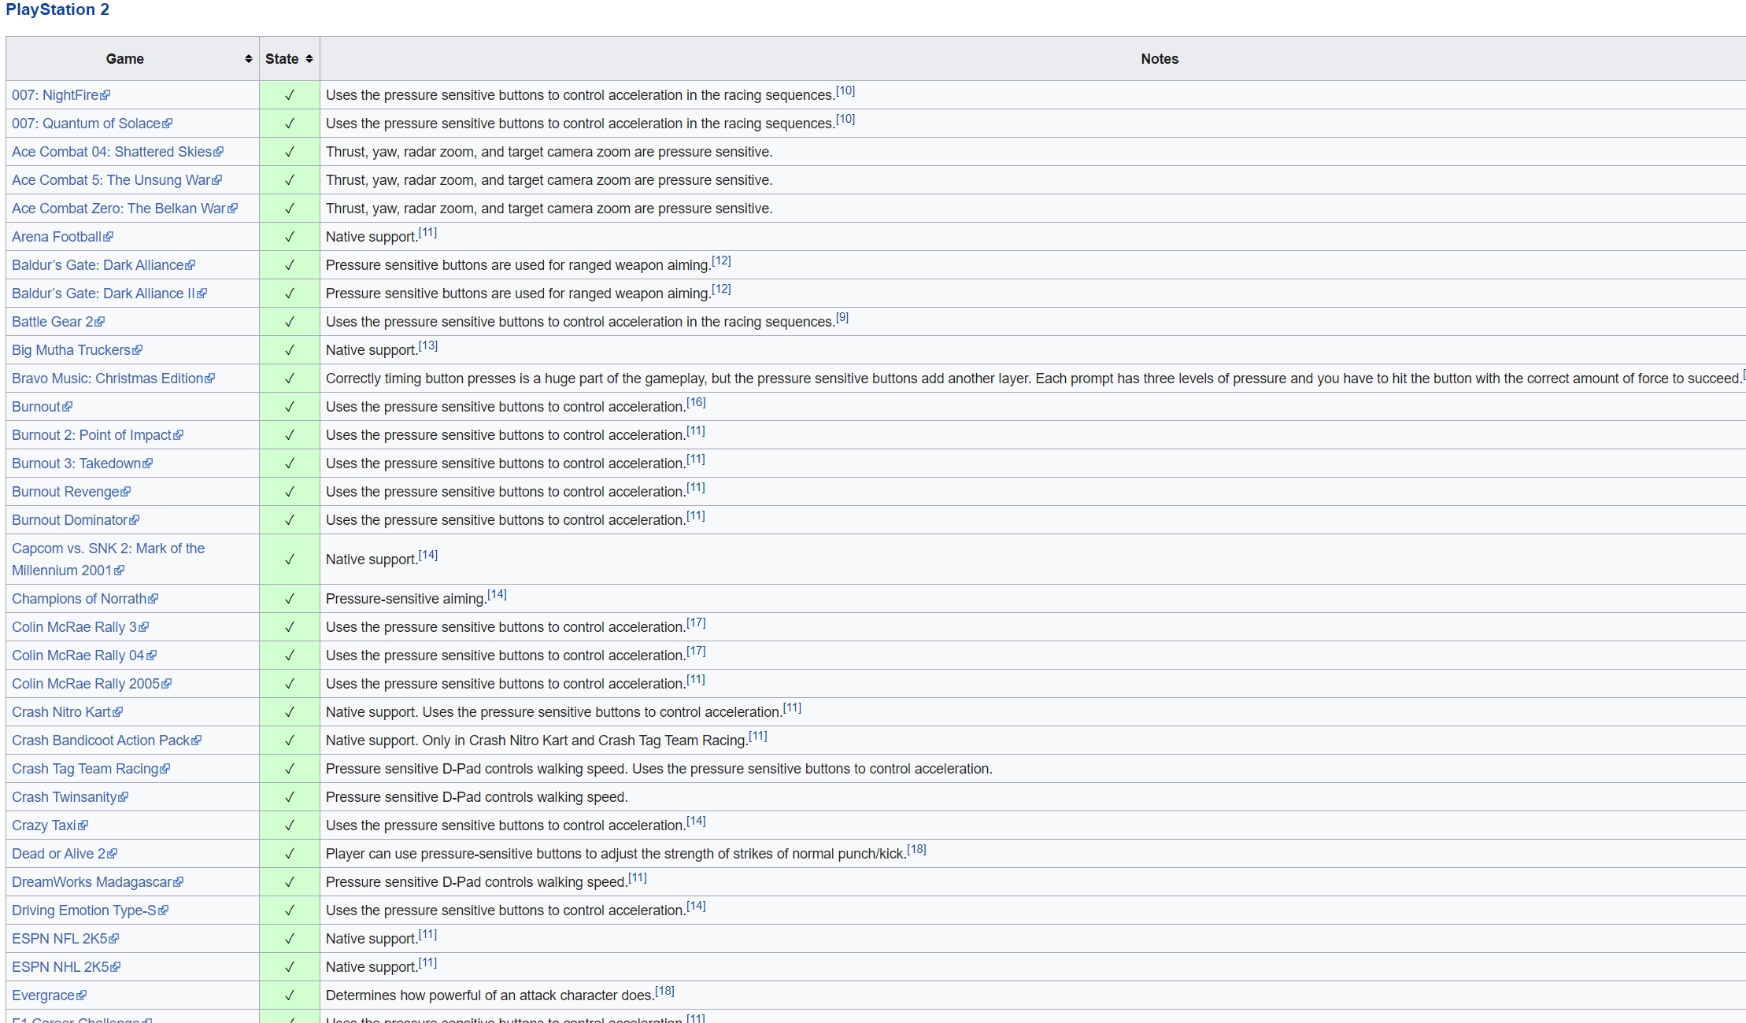Open Crash Tag Team Racing link
The width and height of the screenshot is (1746, 1023).
coord(91,769)
